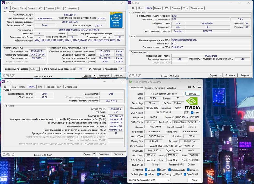Open the Validation tab in GPU-Z

171,88
